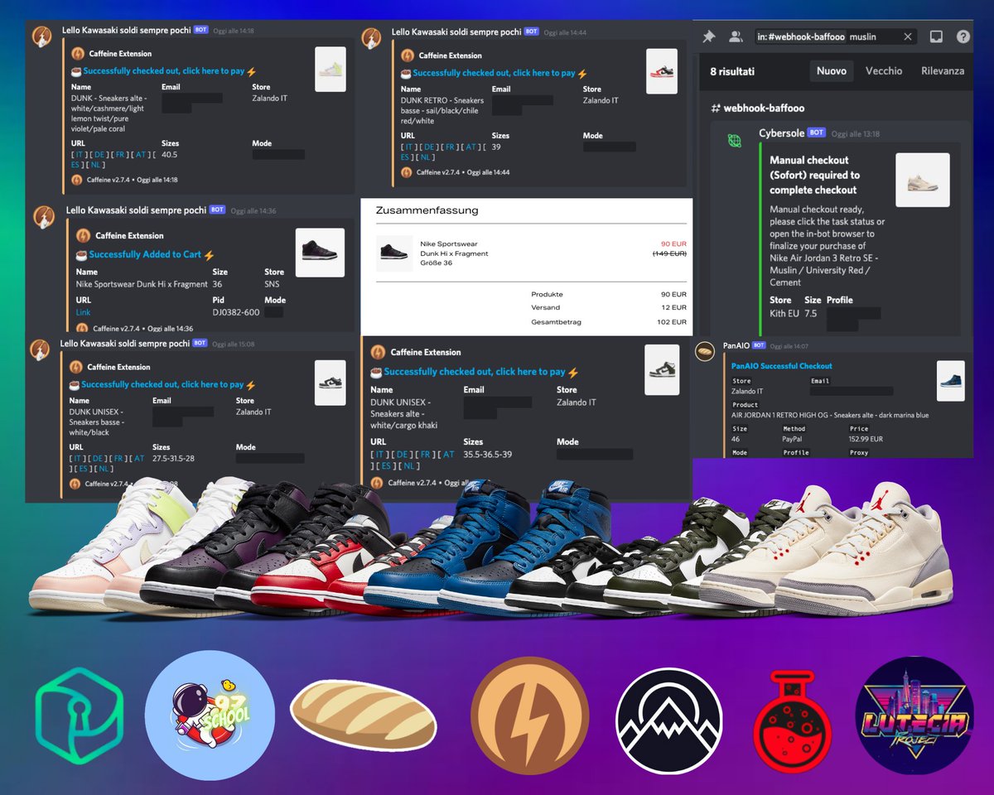This screenshot has height=795, width=994.
Task: Click the black mountain circle logo
Action: tap(670, 721)
